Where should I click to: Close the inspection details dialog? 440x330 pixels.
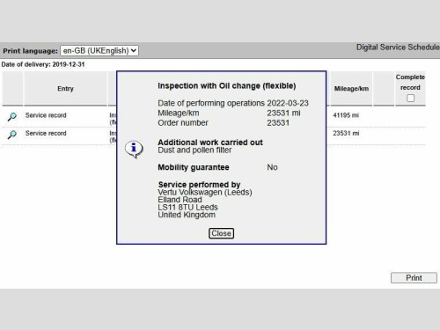click(221, 233)
